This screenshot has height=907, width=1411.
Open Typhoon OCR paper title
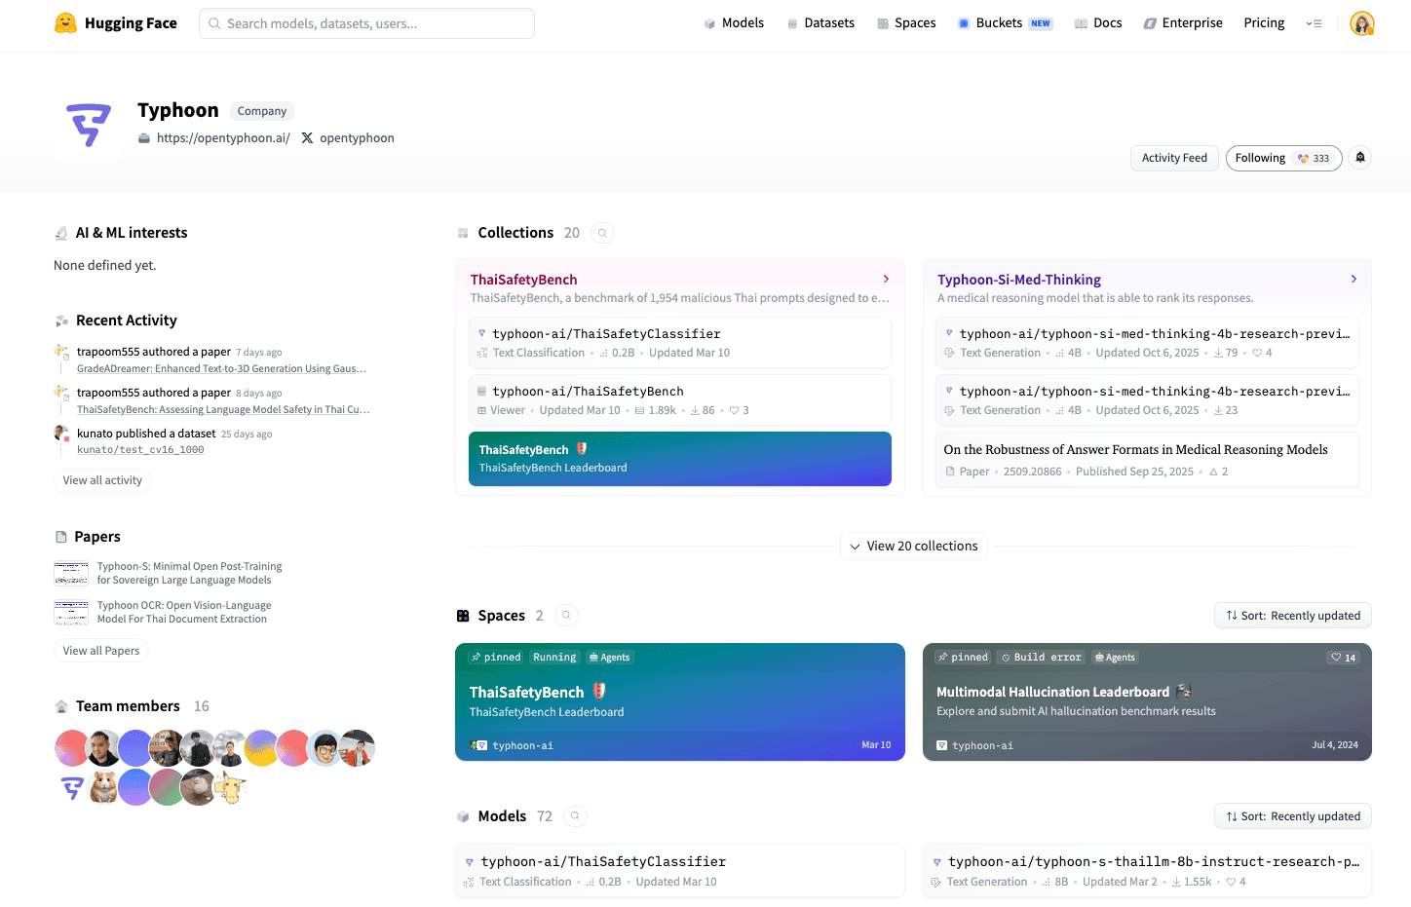(x=184, y=612)
